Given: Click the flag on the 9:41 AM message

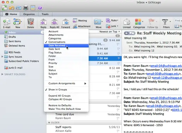Looking at the screenshot, I should pyautogui.click(x=119, y=53).
